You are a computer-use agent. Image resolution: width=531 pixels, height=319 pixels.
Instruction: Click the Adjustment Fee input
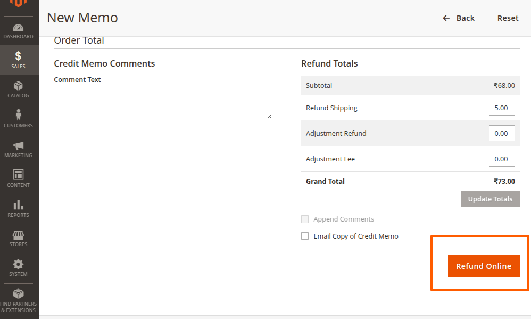coord(501,158)
